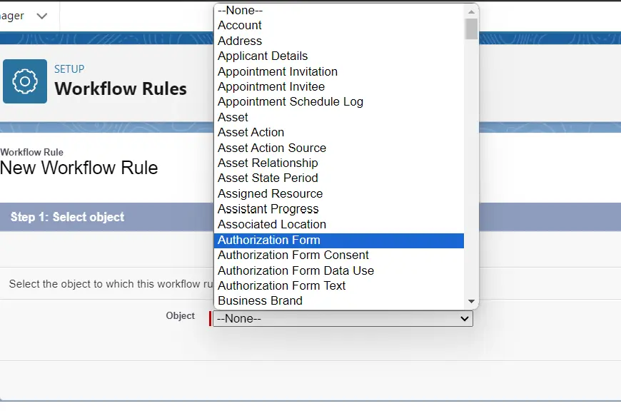This screenshot has height=416, width=621.
Task: Select Associated Location entry
Action: tap(271, 224)
